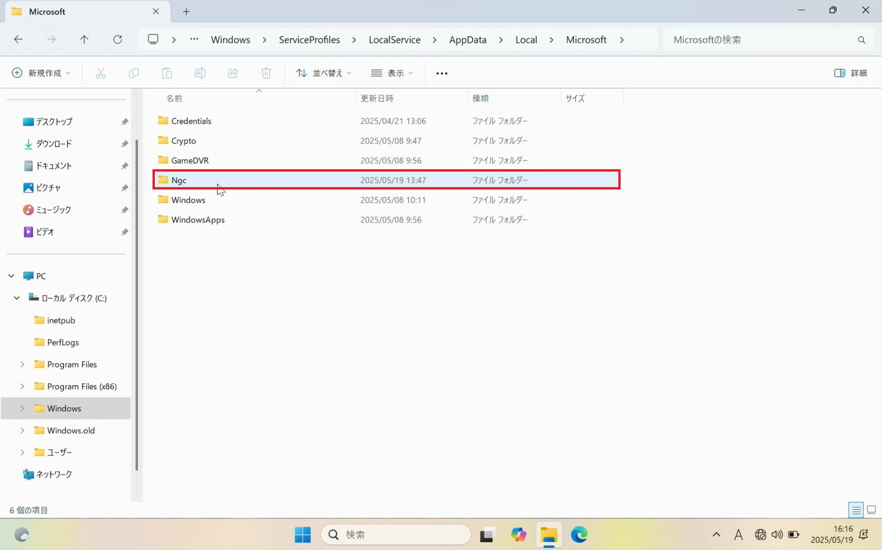The height and width of the screenshot is (550, 882).
Task: Open volume control in tray
Action: [x=777, y=534]
